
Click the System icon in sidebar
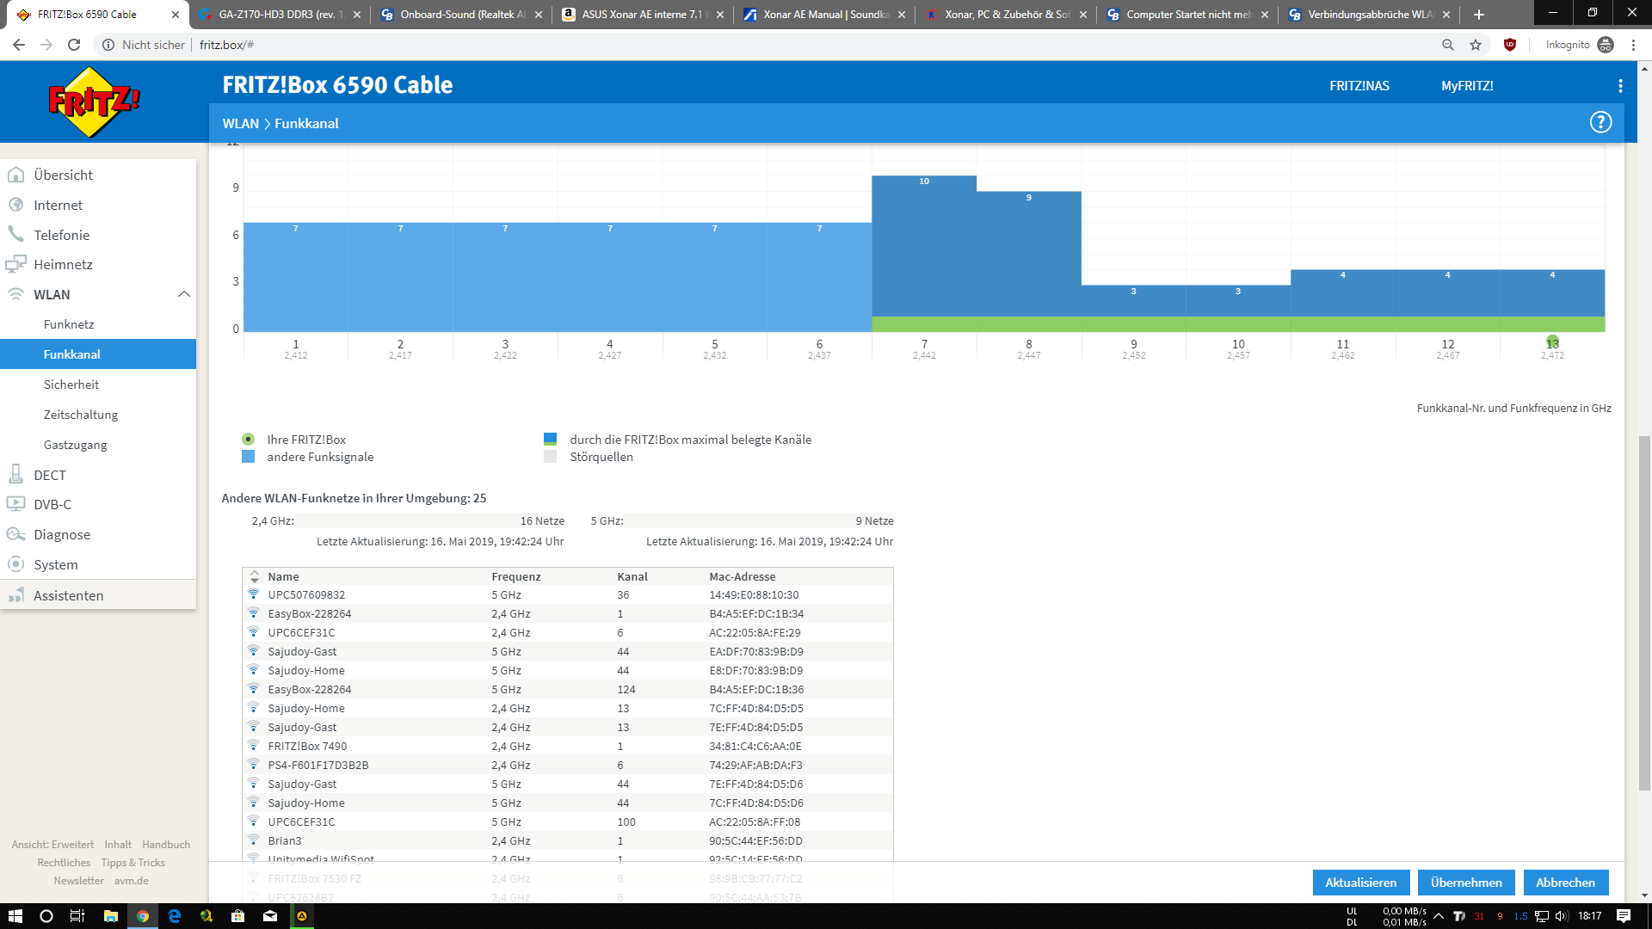point(15,564)
